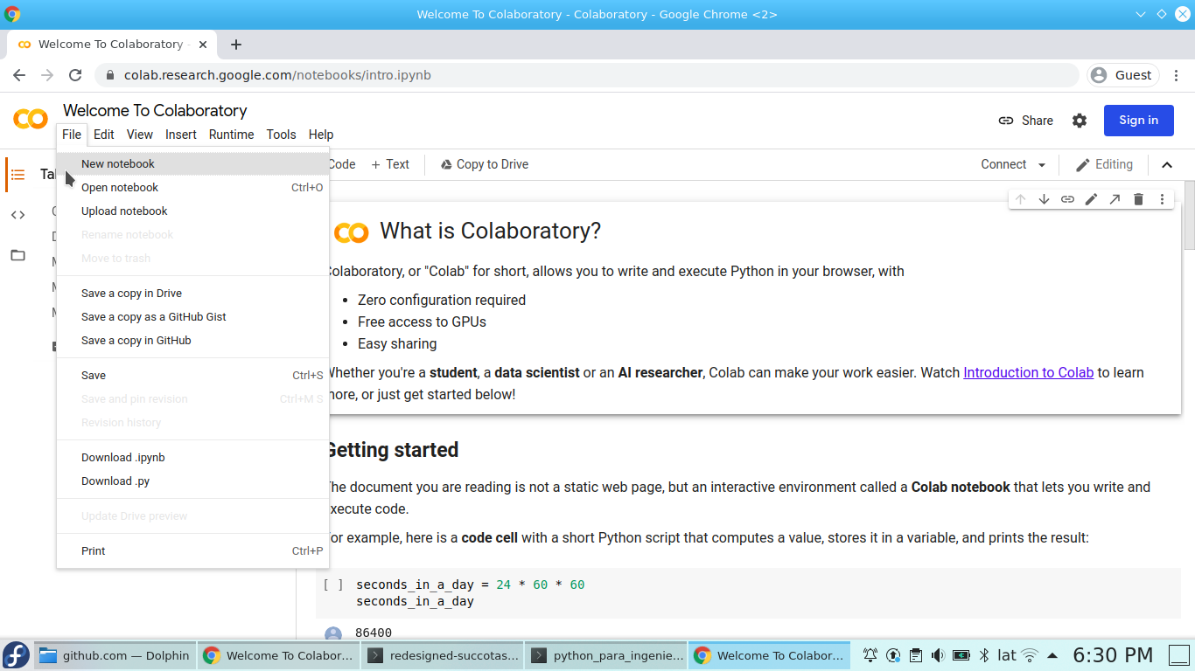Move cell down with arrow icon

[x=1044, y=199]
